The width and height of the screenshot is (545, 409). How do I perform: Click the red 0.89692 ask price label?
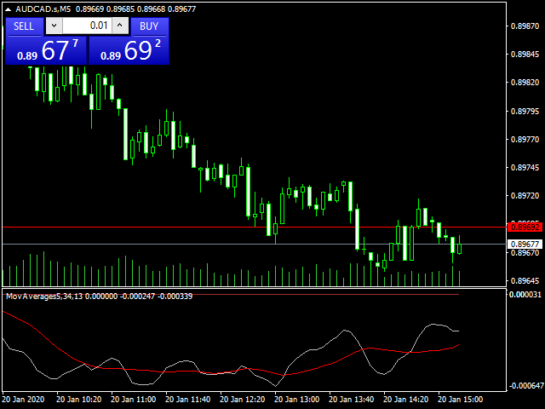(x=525, y=228)
